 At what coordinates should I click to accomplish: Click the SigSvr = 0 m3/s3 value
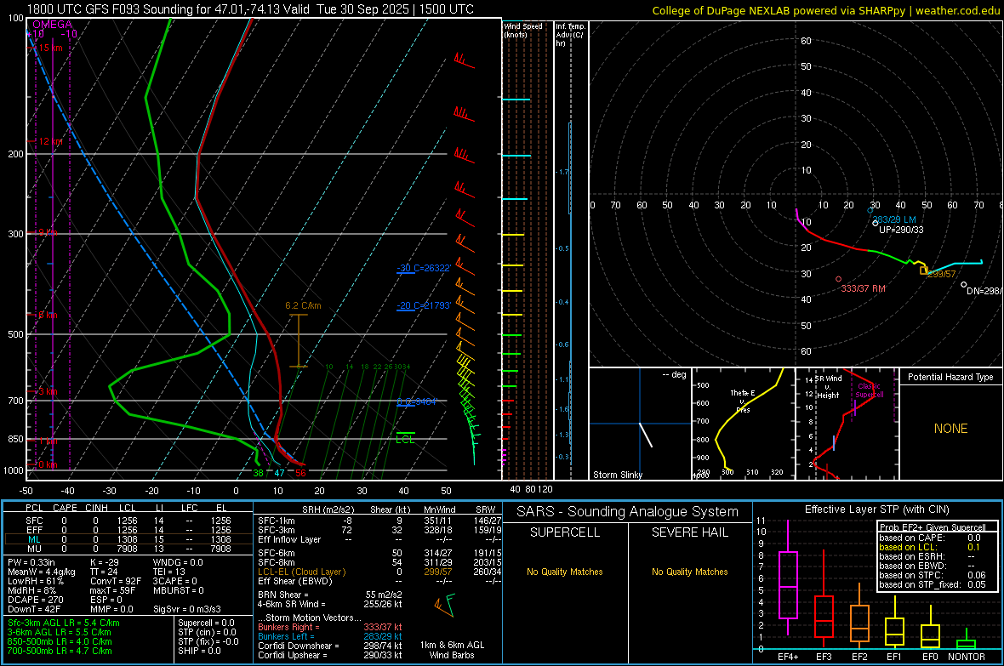pos(187,609)
